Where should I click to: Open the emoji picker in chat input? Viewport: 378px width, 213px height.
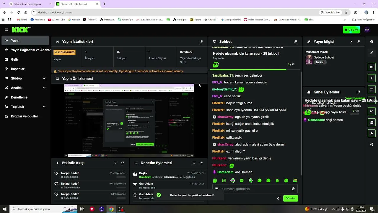[x=293, y=189]
